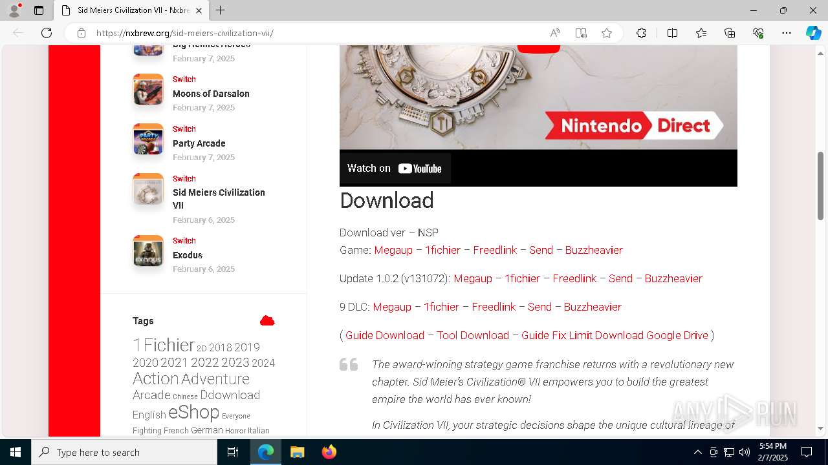Open browser Extensions icon
The width and height of the screenshot is (828, 465).
point(641,33)
